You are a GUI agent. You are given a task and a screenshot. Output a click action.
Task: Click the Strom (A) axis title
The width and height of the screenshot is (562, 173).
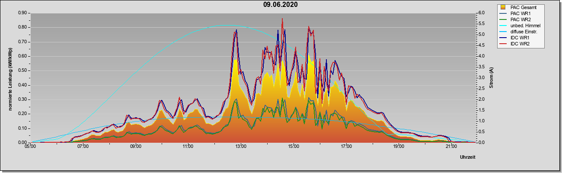pyautogui.click(x=492, y=78)
